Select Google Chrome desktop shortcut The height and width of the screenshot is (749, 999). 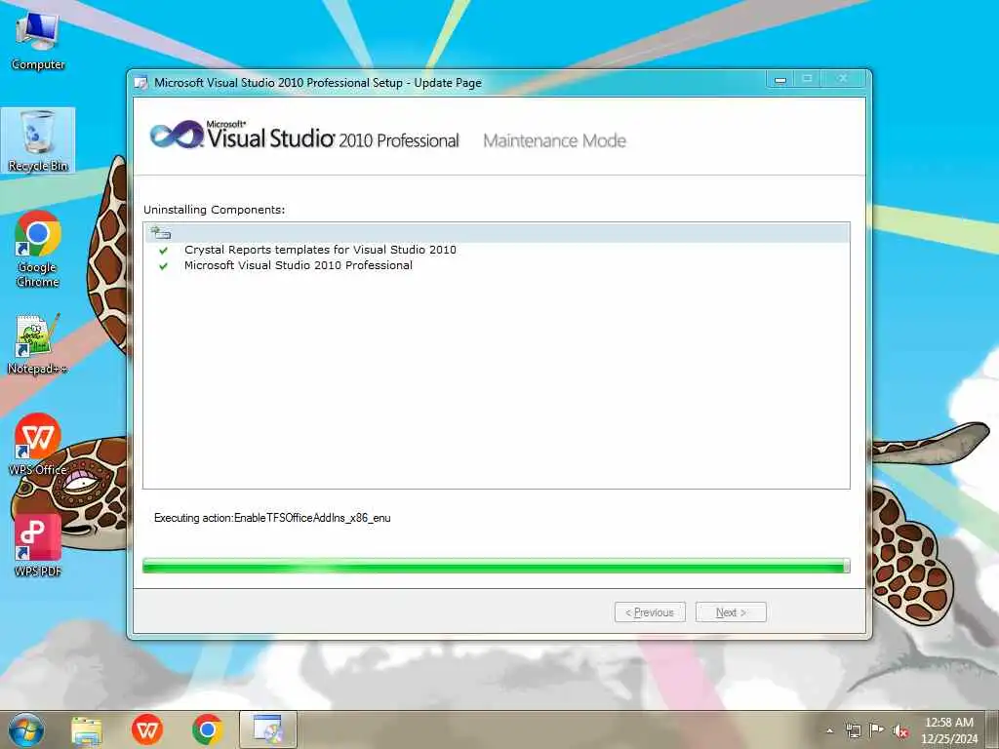(38, 249)
